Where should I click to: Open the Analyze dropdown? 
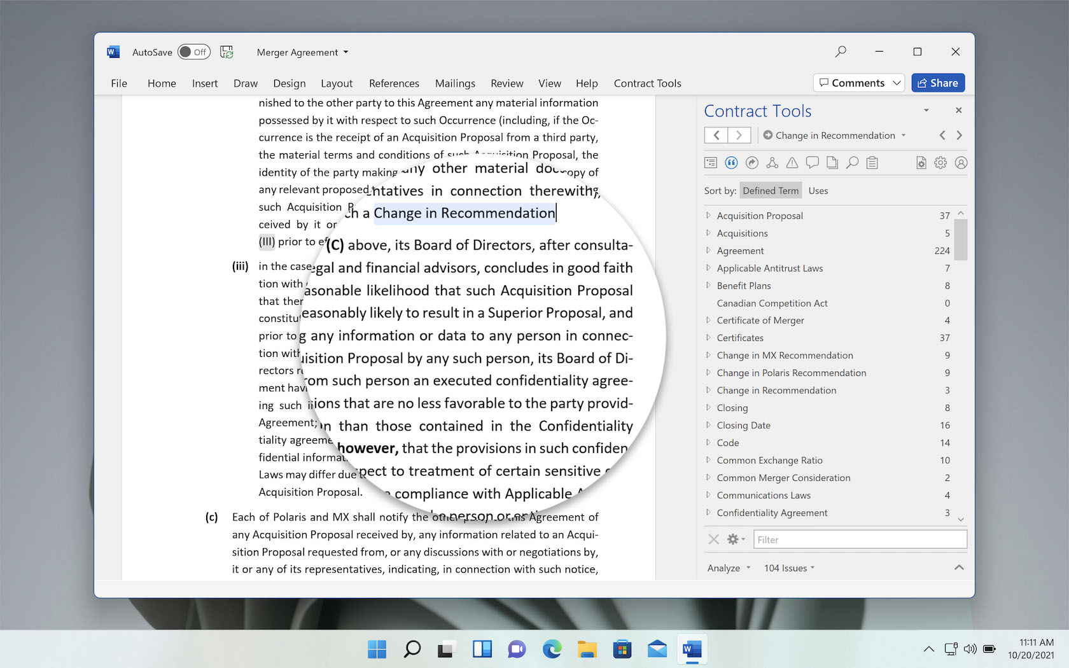click(x=729, y=568)
